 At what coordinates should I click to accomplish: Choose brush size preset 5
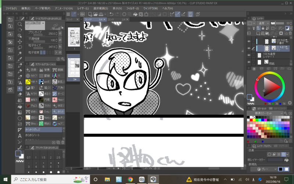(x=43, y=164)
